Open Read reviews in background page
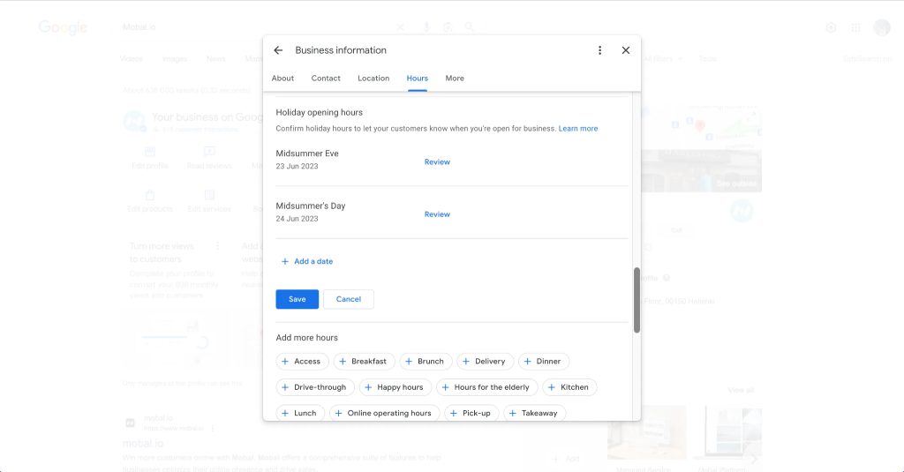Image resolution: width=904 pixels, height=472 pixels. pos(209,158)
